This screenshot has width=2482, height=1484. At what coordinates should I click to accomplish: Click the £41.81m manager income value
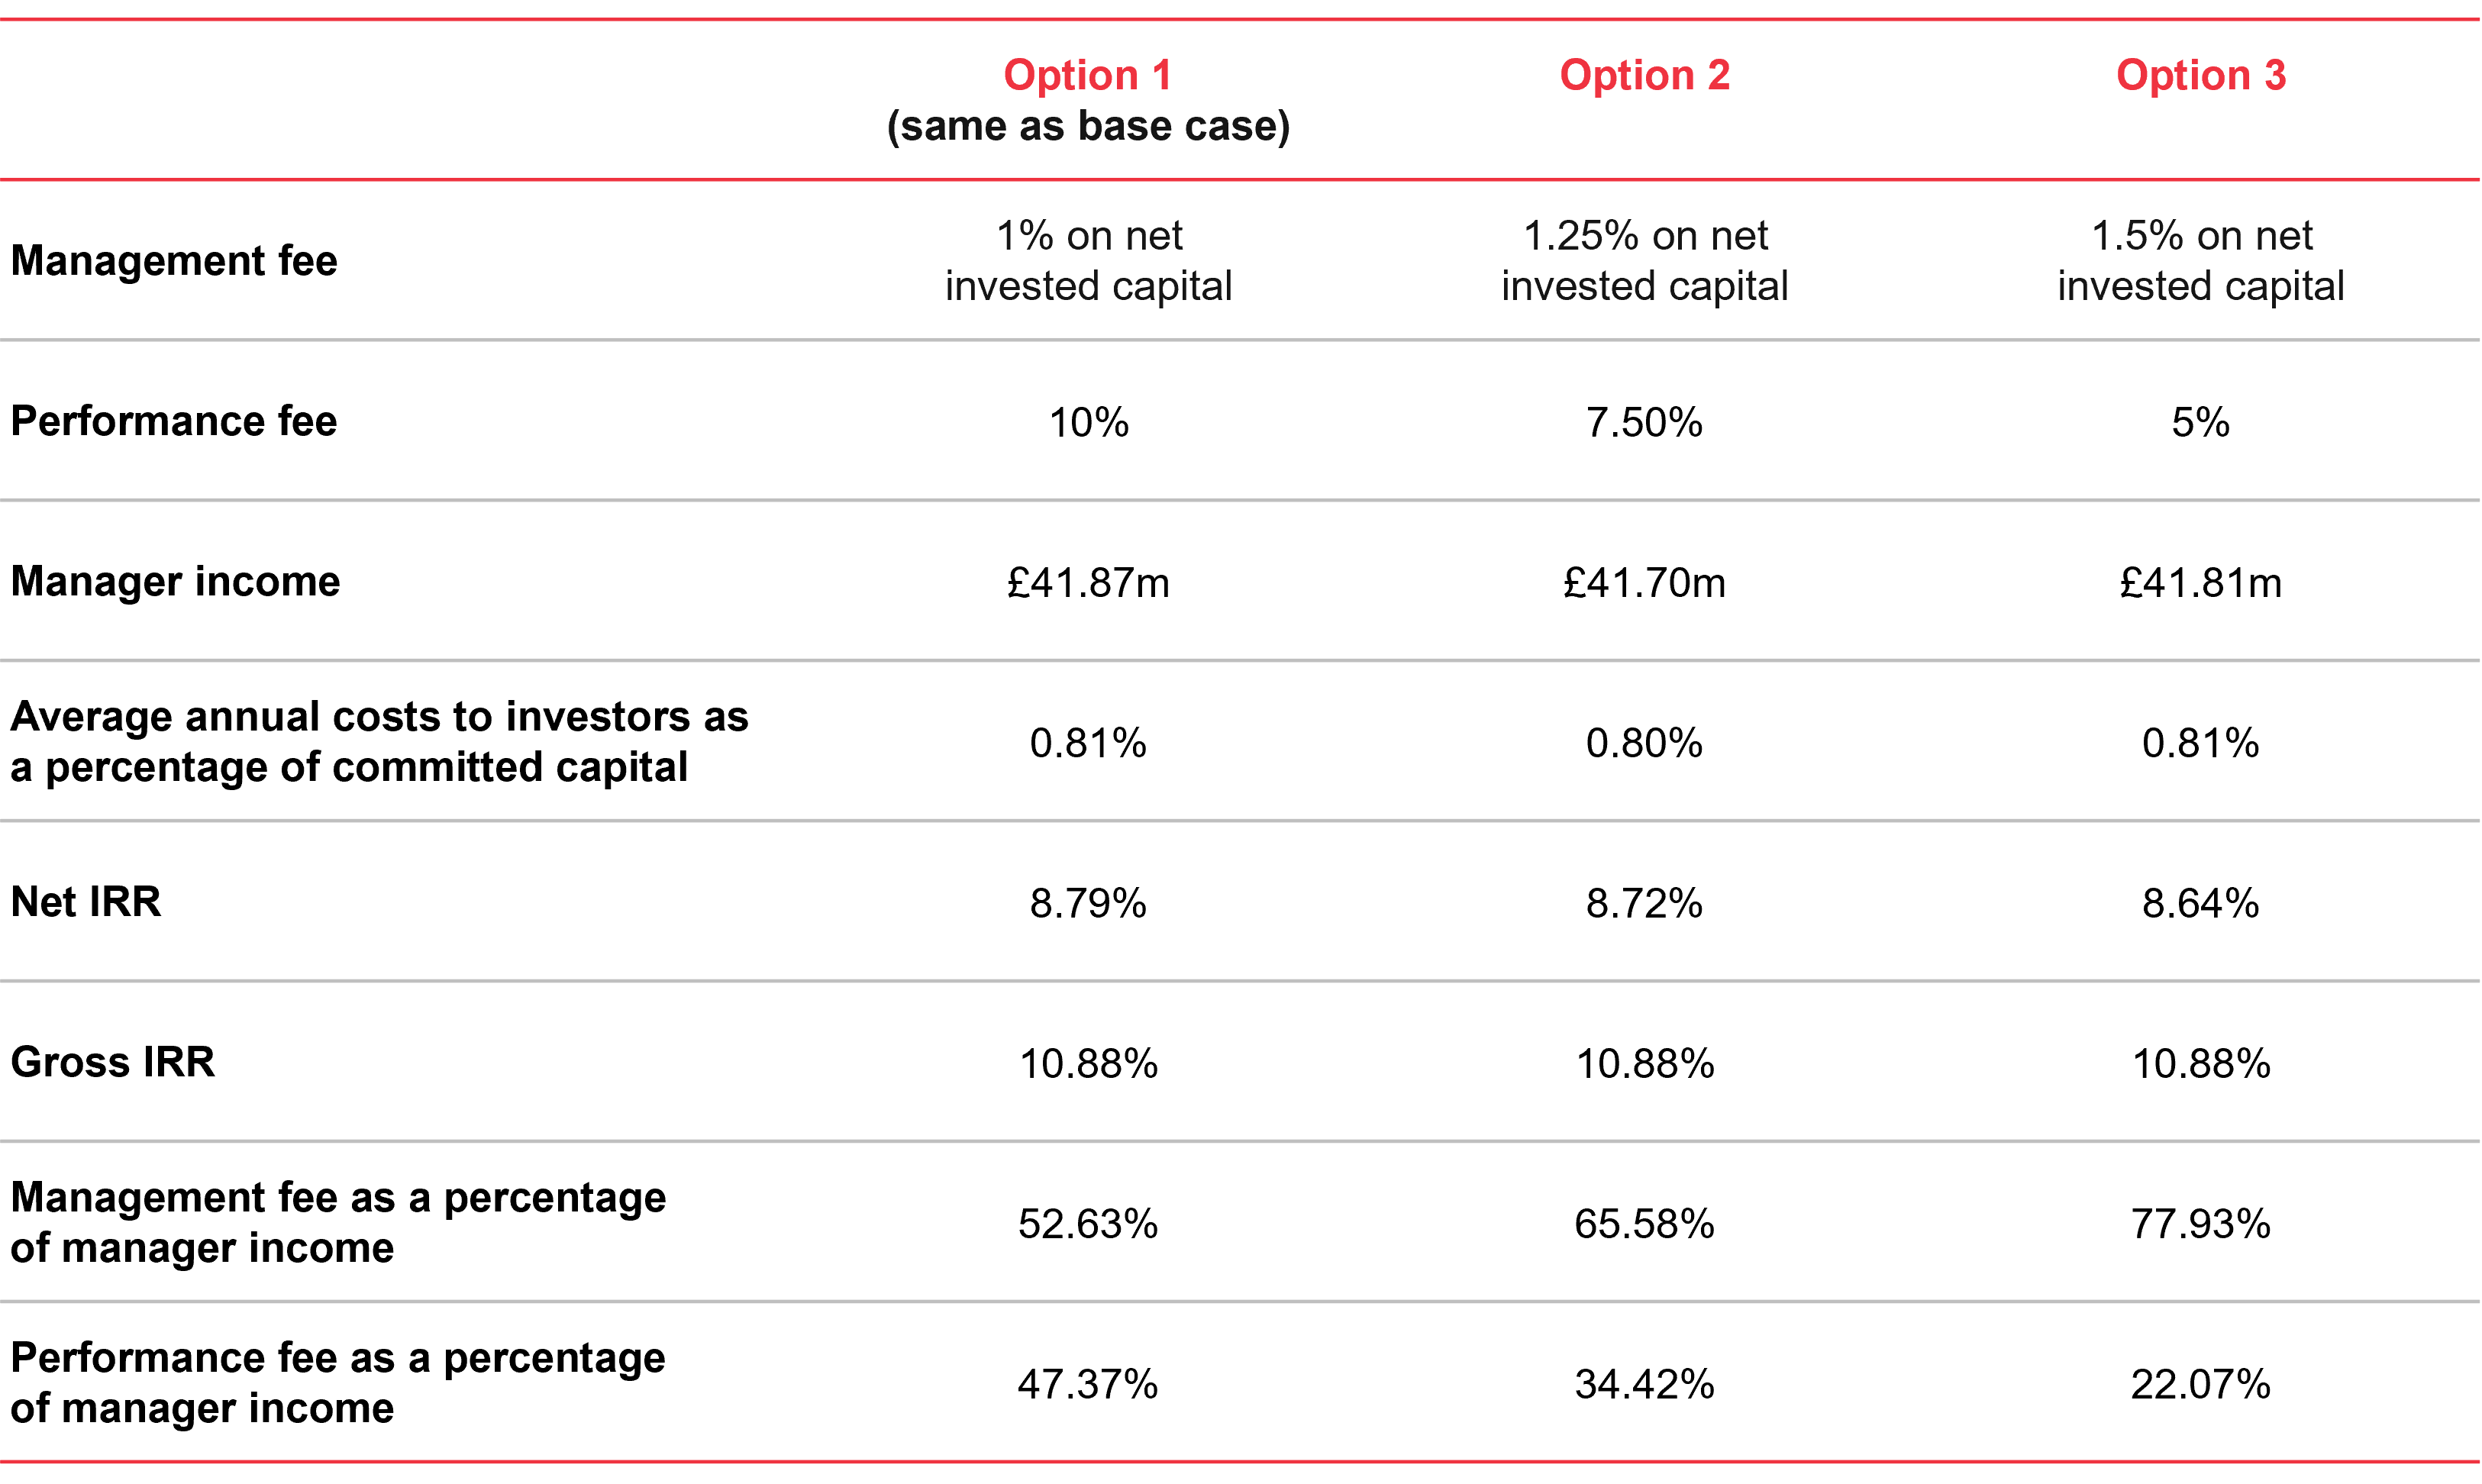click(2200, 583)
